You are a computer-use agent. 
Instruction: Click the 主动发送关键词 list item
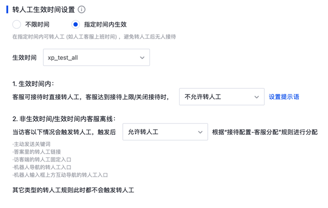(x=31, y=144)
